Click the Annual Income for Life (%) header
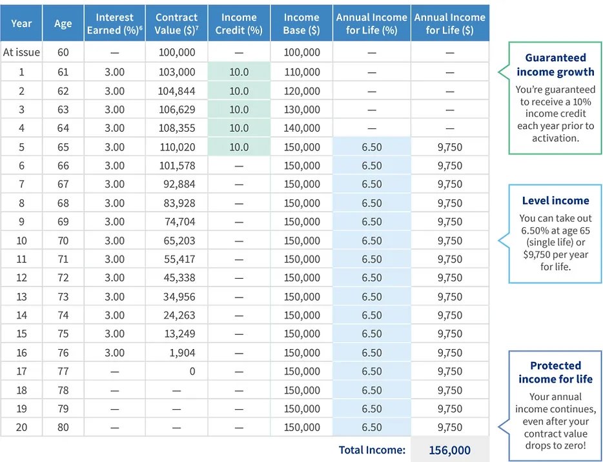 371,23
